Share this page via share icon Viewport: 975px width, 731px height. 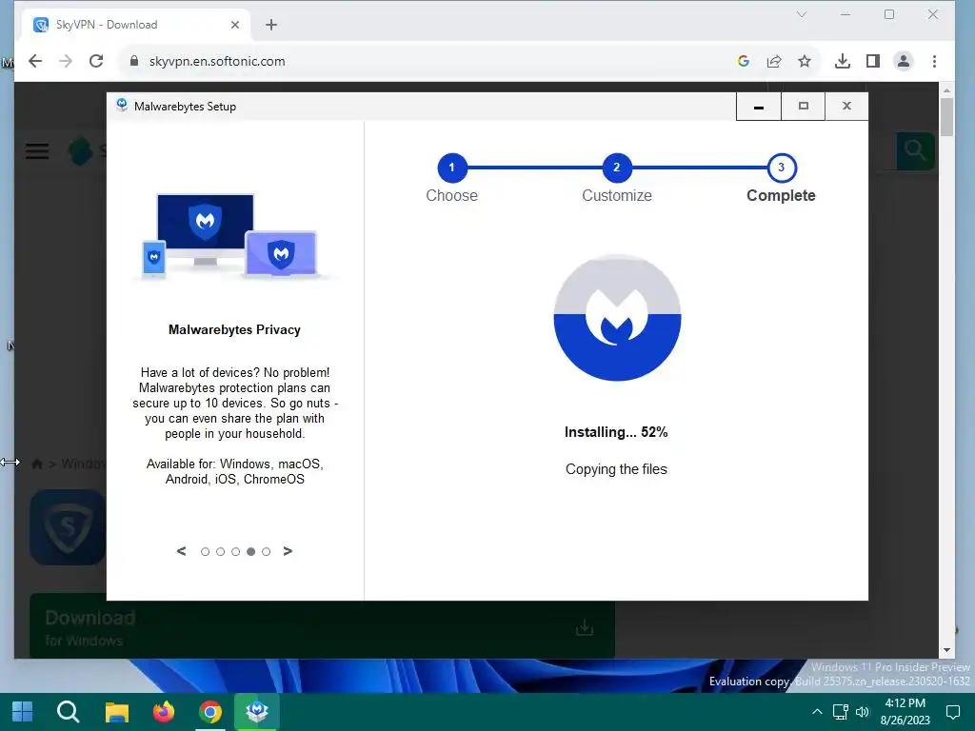point(773,61)
